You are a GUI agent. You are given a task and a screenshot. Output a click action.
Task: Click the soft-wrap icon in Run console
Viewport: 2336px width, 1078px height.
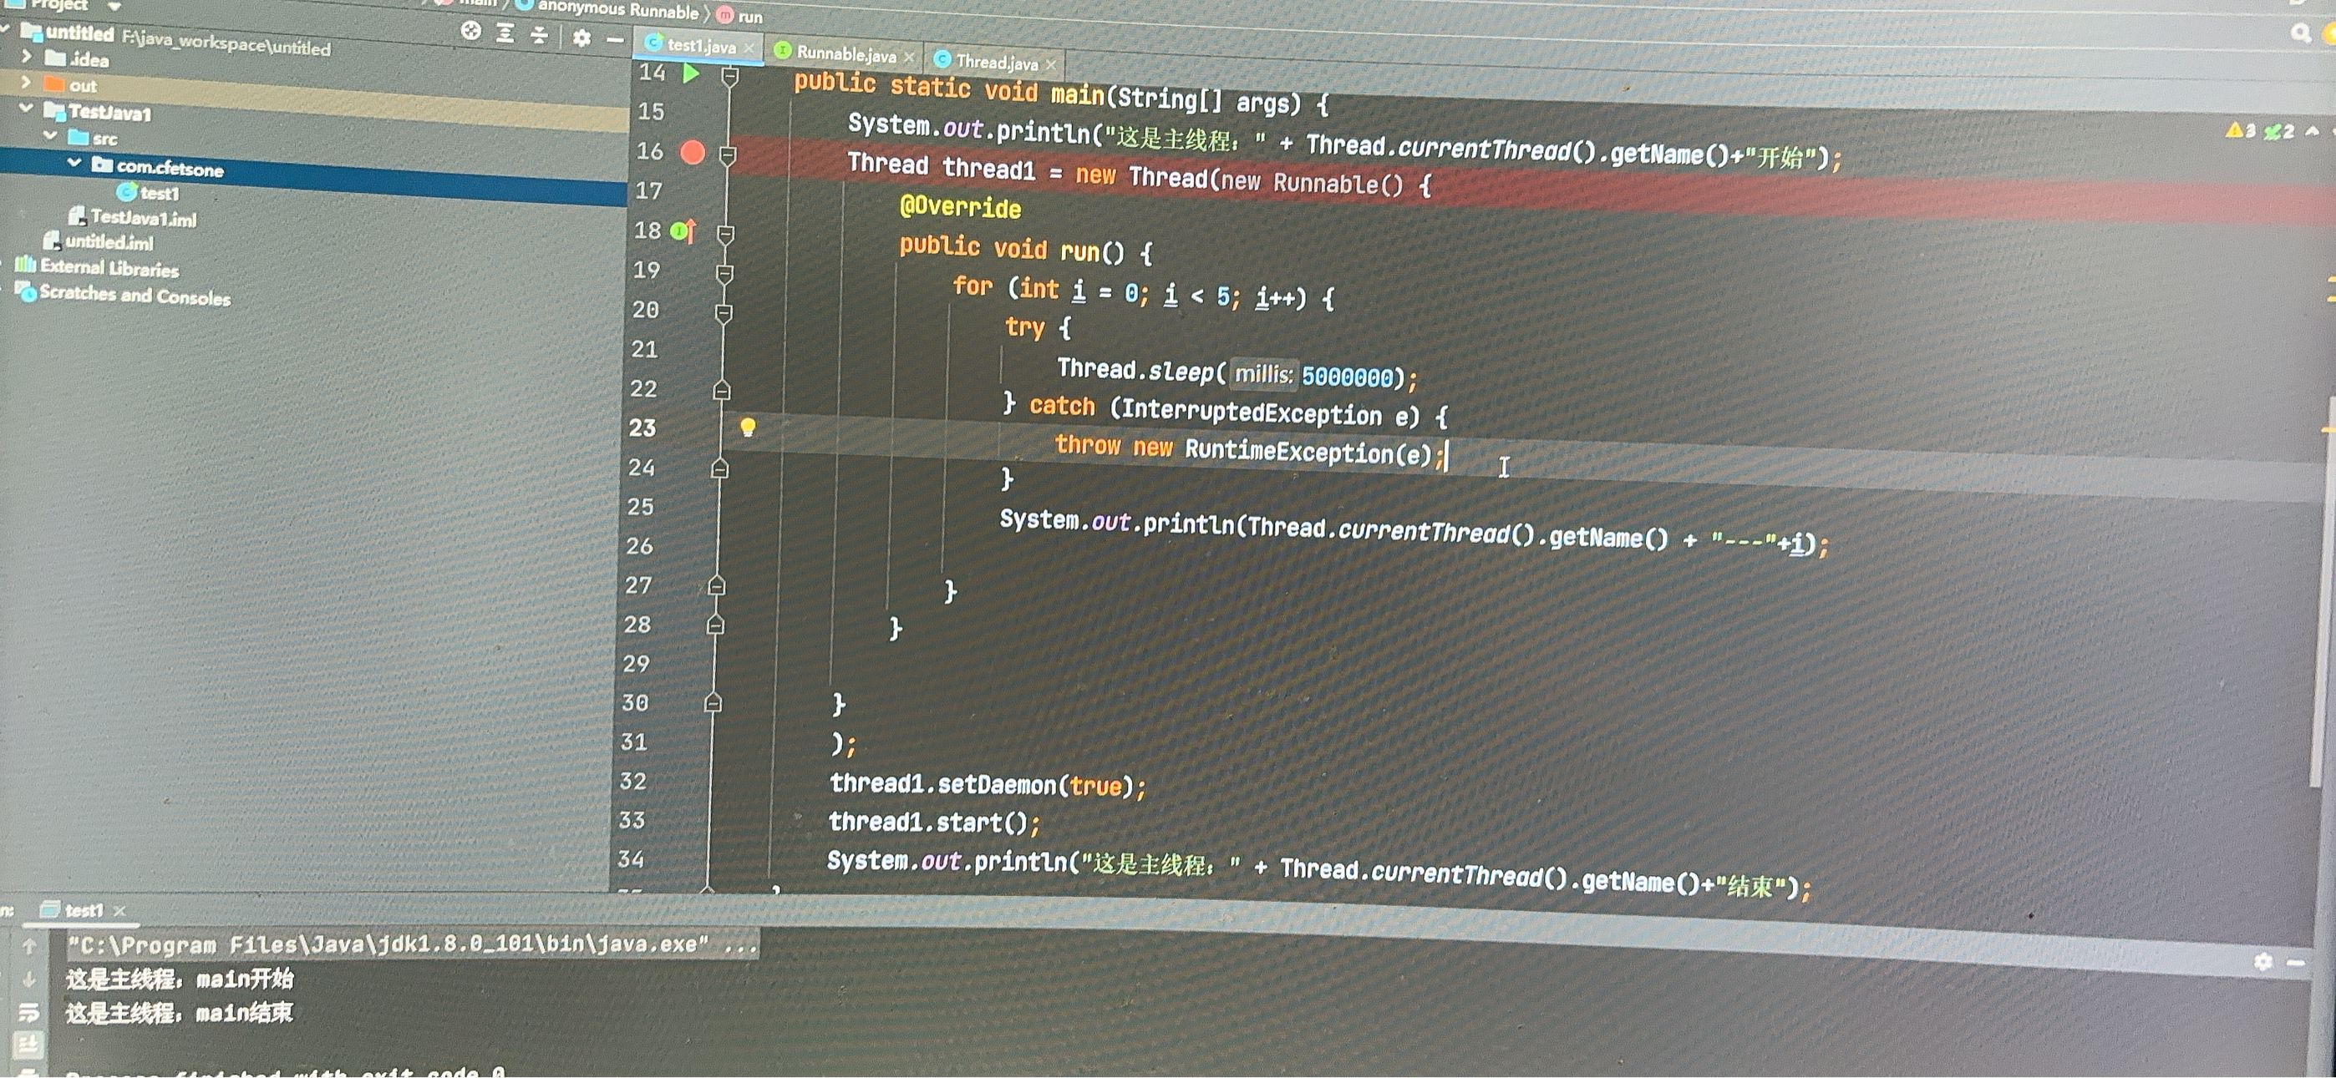point(28,1013)
